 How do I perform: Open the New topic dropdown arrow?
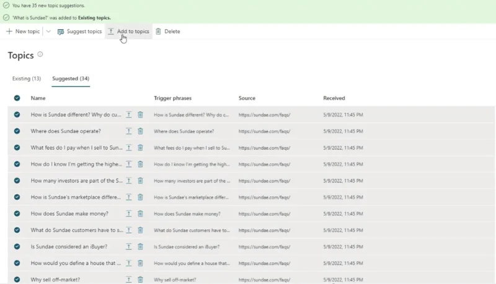pyautogui.click(x=48, y=31)
